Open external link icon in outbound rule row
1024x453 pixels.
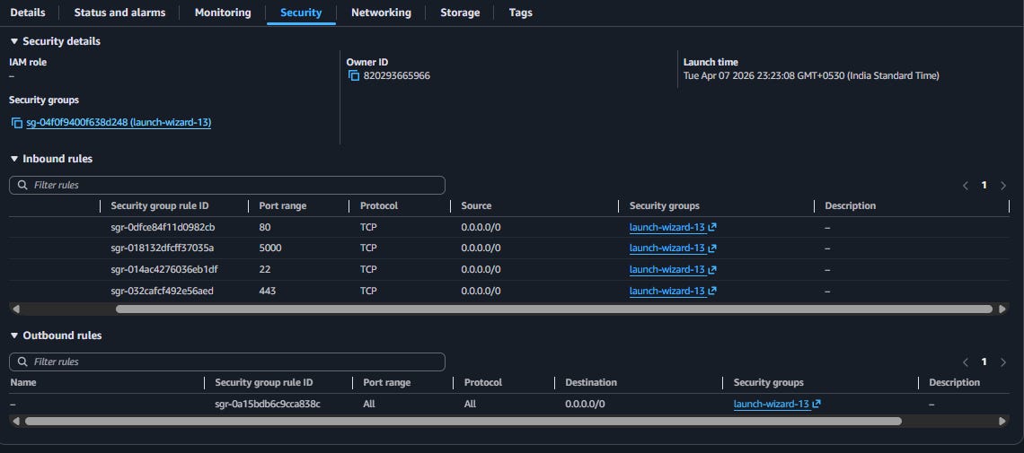tap(817, 405)
